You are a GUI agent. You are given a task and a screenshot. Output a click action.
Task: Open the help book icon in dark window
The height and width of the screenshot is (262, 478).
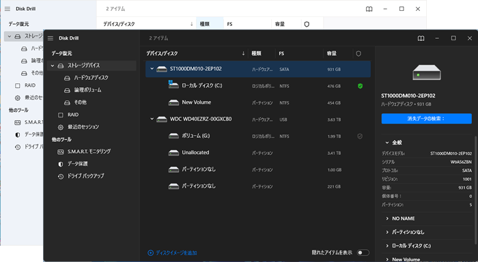(x=421, y=38)
